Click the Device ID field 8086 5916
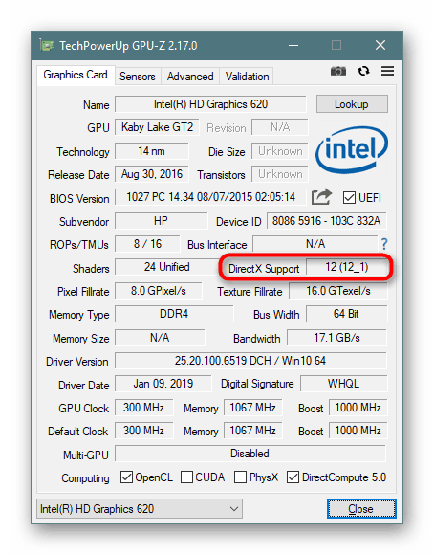434x555 pixels. point(327,221)
